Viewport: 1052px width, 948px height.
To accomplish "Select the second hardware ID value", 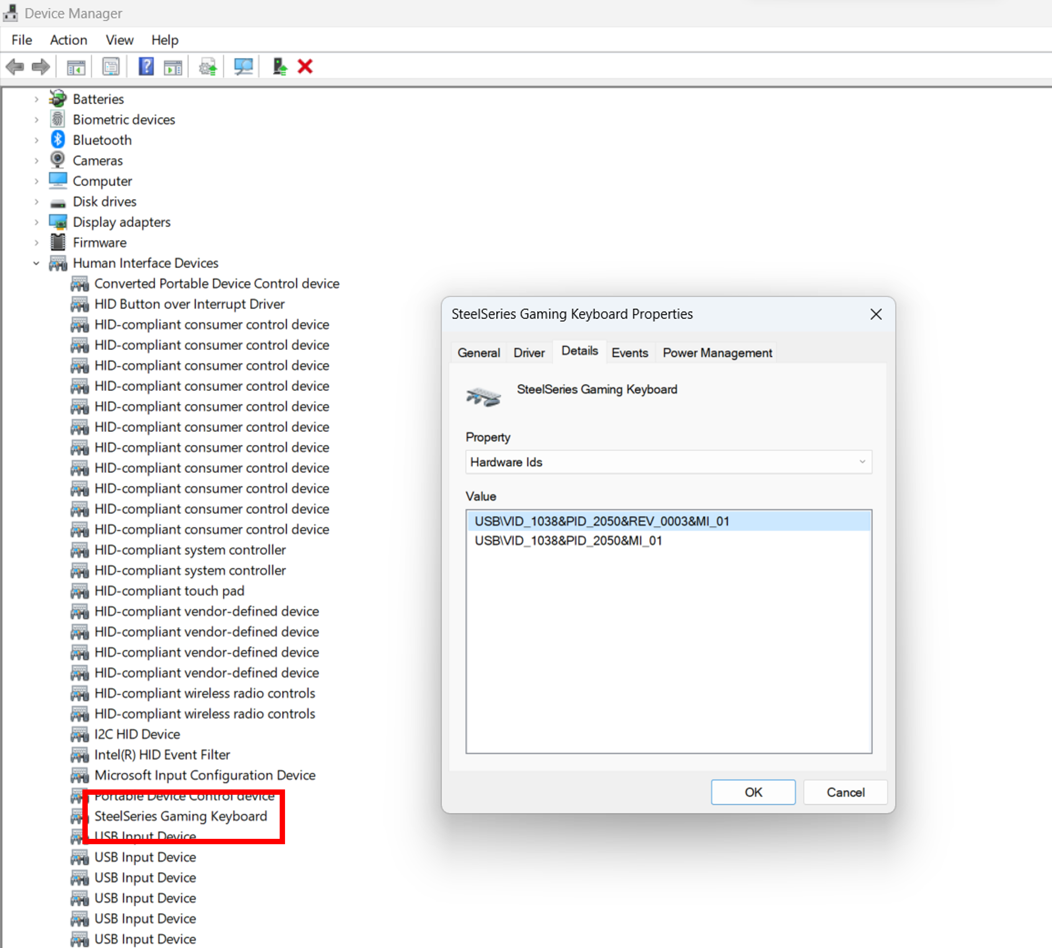I will 568,541.
